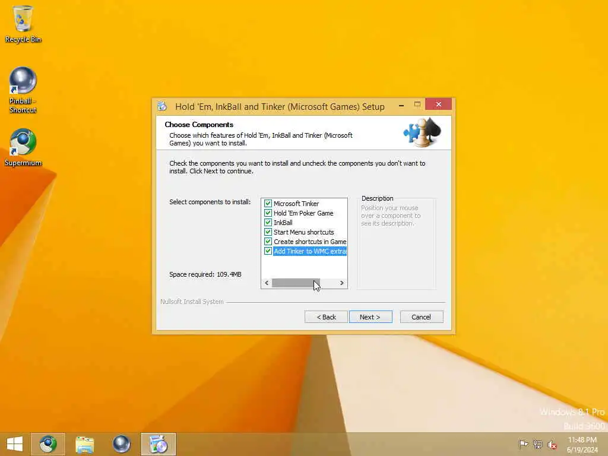Click the 'Select components to install:' label
This screenshot has width=608, height=456.
coord(210,202)
